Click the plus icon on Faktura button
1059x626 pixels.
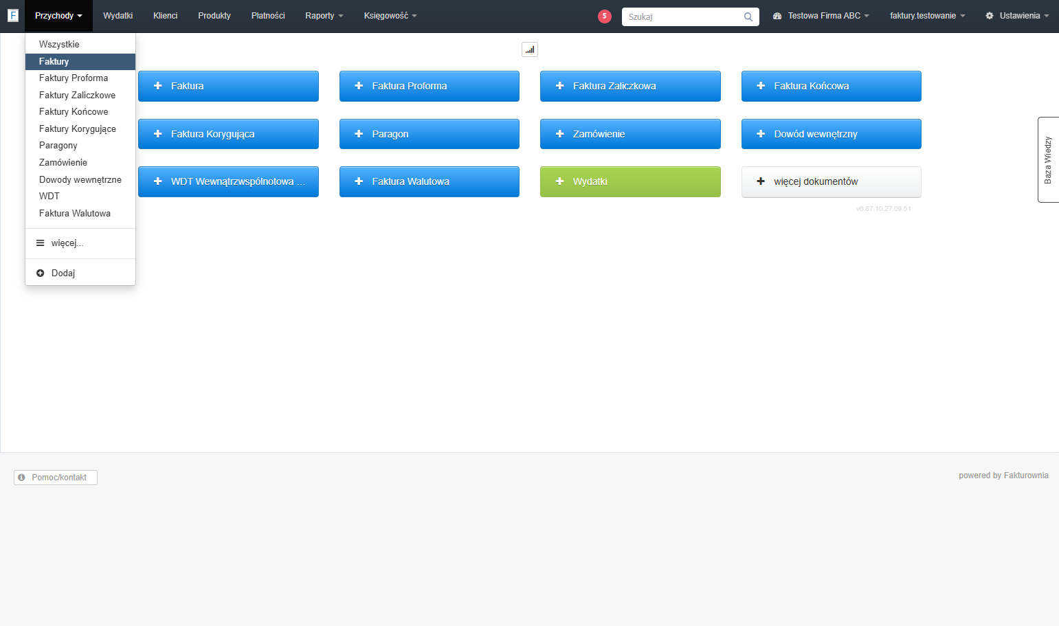pos(158,86)
